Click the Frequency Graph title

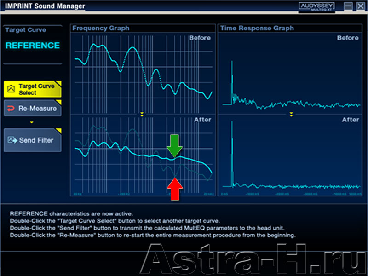tap(101, 28)
